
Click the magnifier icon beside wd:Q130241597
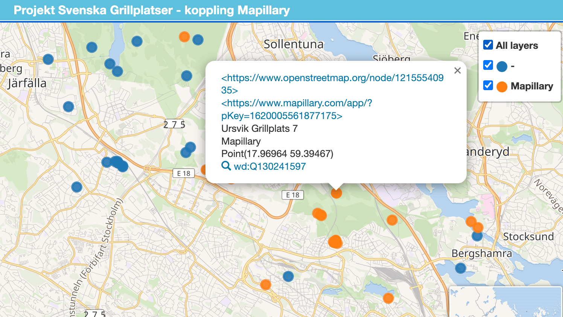tap(226, 166)
